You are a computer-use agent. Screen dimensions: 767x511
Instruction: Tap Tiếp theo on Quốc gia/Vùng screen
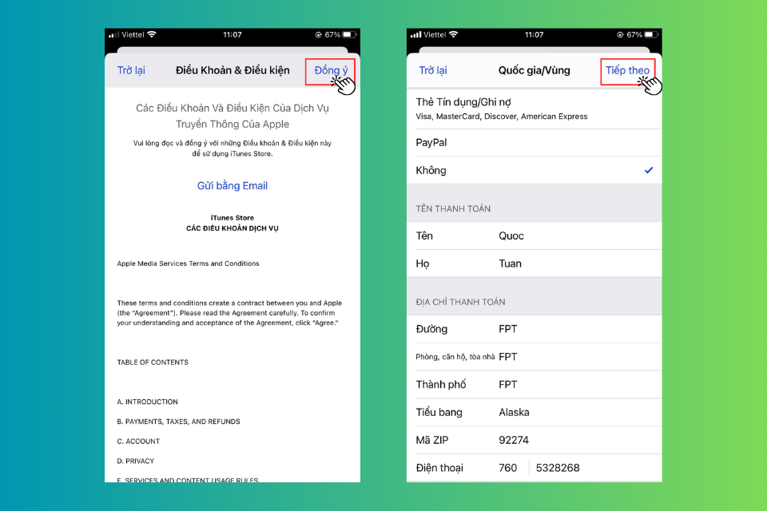(x=627, y=70)
